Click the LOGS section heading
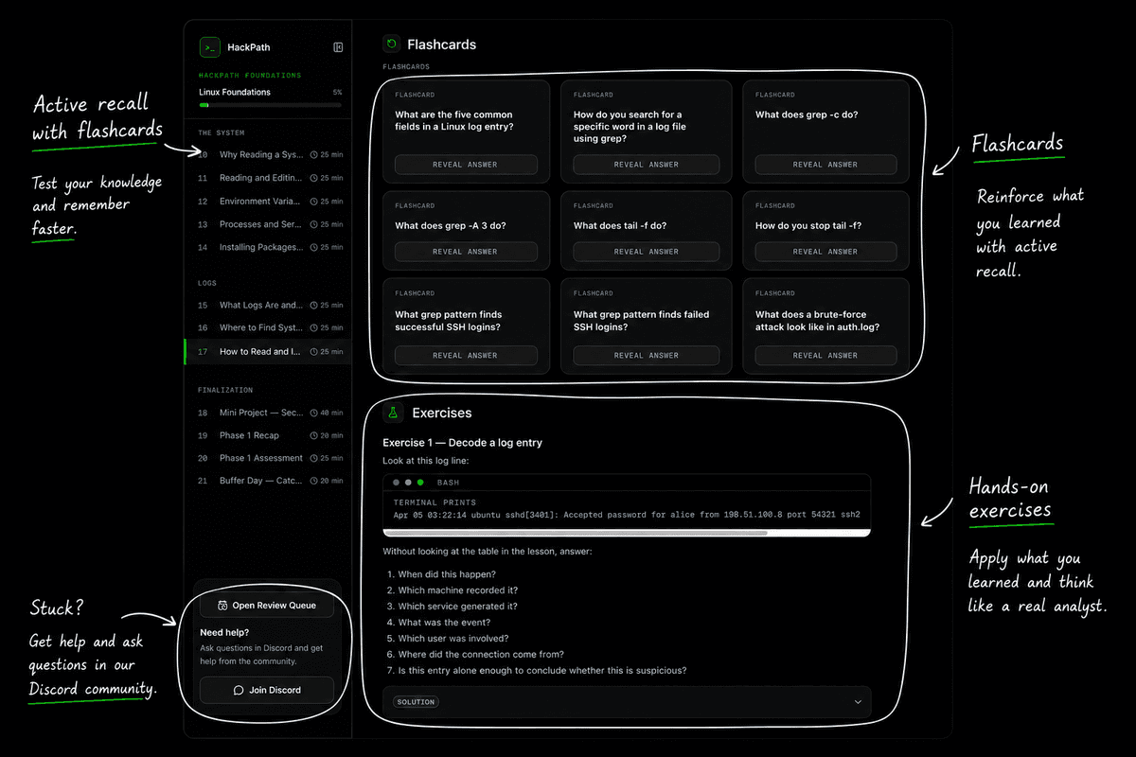The image size is (1136, 757). 207,283
